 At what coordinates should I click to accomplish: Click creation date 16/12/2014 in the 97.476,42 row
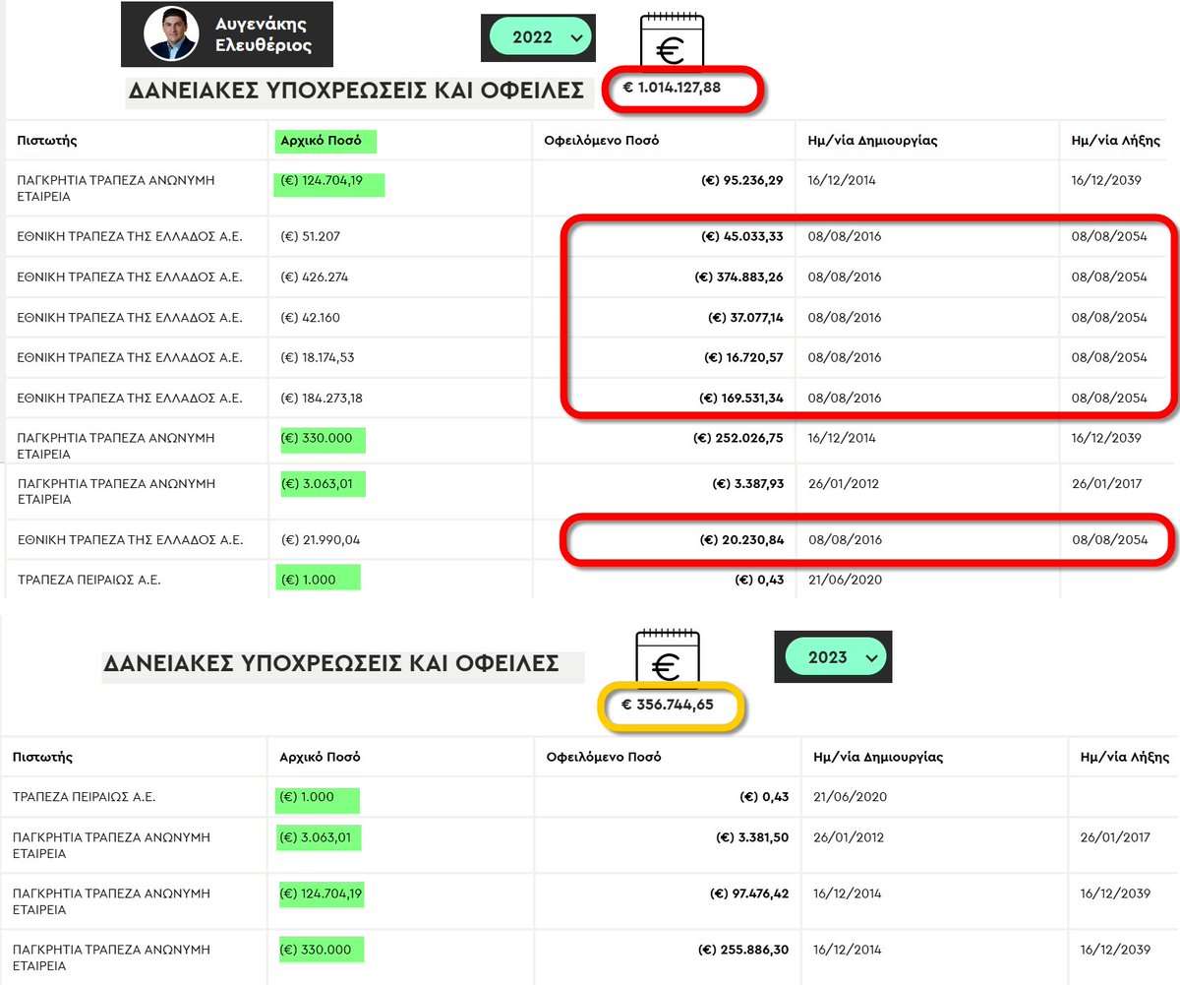[848, 894]
